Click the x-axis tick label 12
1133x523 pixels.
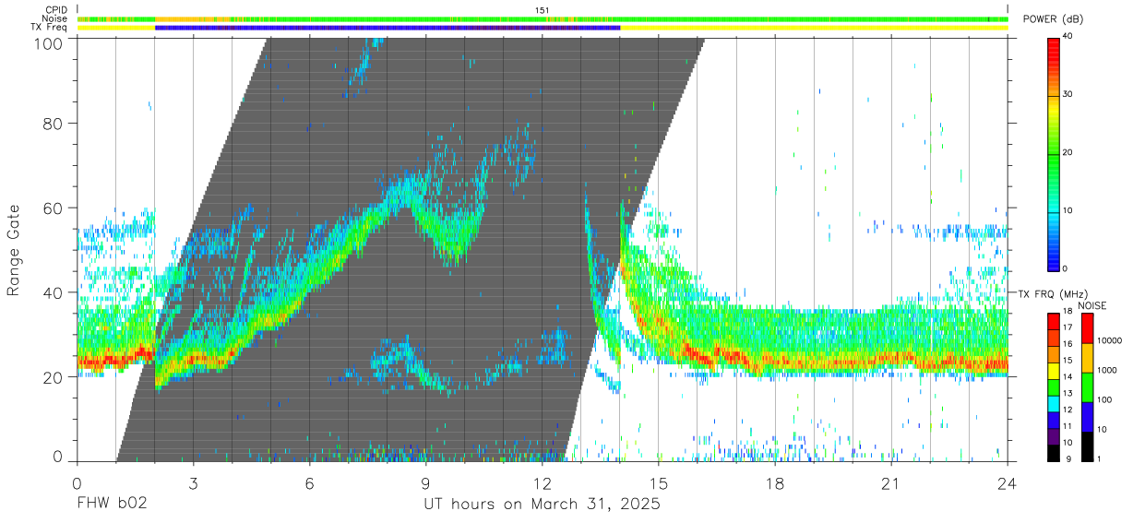pyautogui.click(x=543, y=483)
